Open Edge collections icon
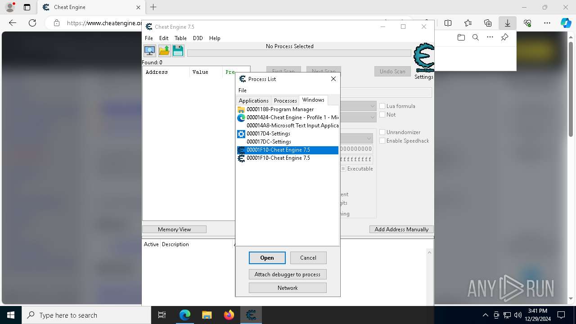 pyautogui.click(x=488, y=23)
